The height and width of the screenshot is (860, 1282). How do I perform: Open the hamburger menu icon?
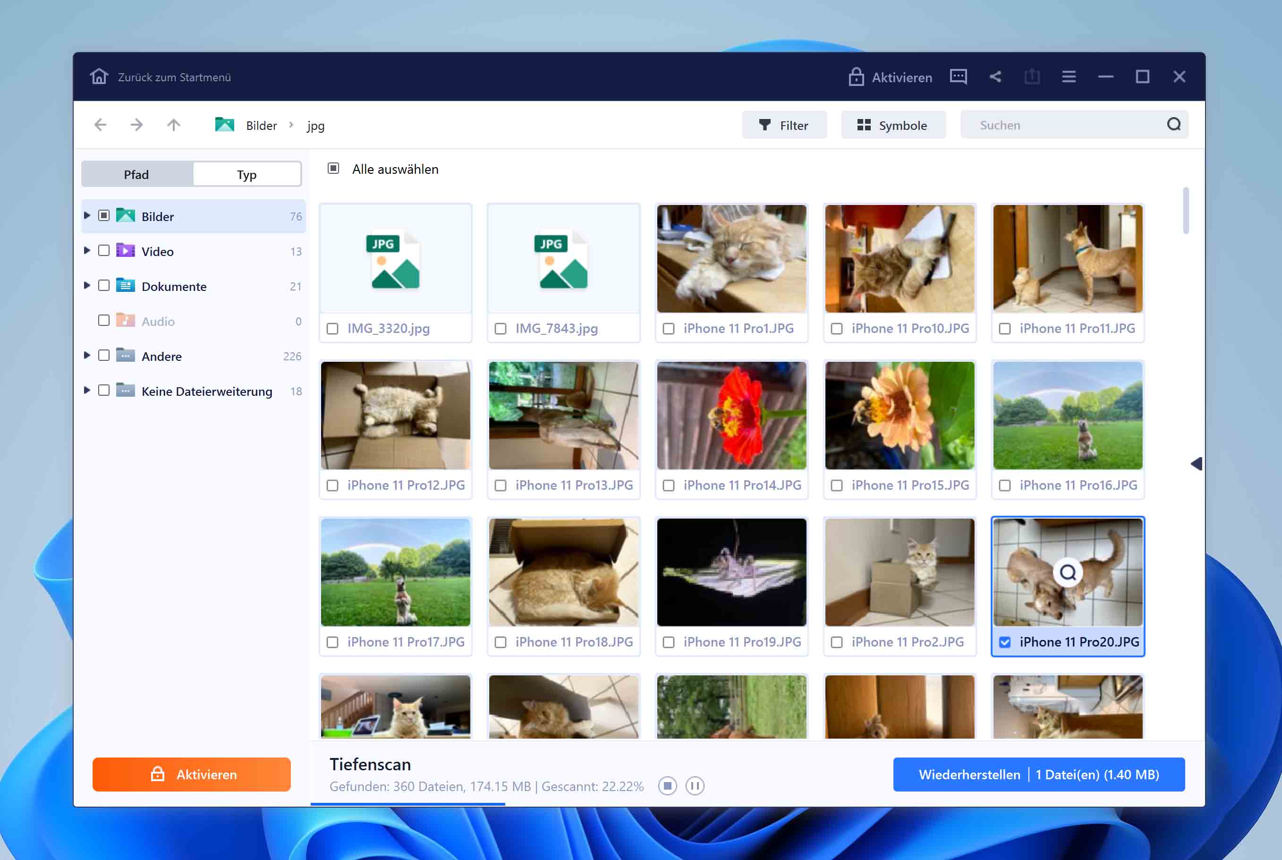click(x=1069, y=76)
